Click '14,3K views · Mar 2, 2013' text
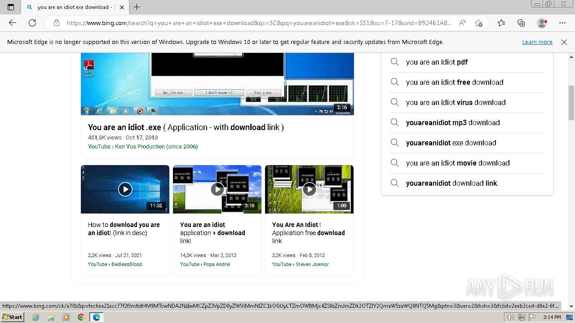 tap(208, 255)
